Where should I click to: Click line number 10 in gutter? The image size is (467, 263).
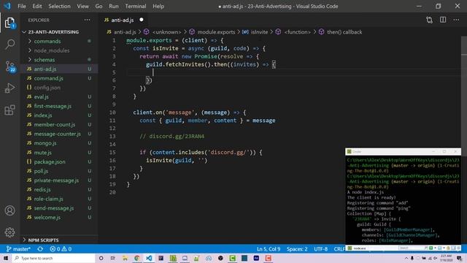tap(112, 113)
